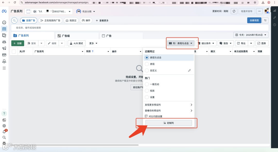
Task: Open dropdown arrow next to 复制
Action: pyautogui.click(x=41, y=43)
